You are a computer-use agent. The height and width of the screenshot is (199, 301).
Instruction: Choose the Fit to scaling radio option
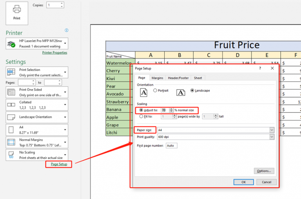pyautogui.click(x=141, y=116)
